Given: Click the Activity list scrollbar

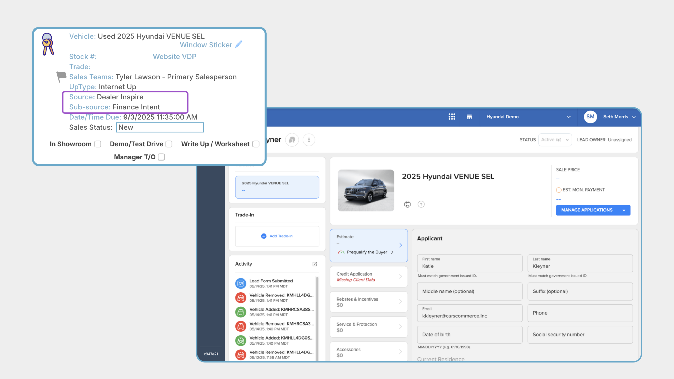Looking at the screenshot, I should coord(317,318).
